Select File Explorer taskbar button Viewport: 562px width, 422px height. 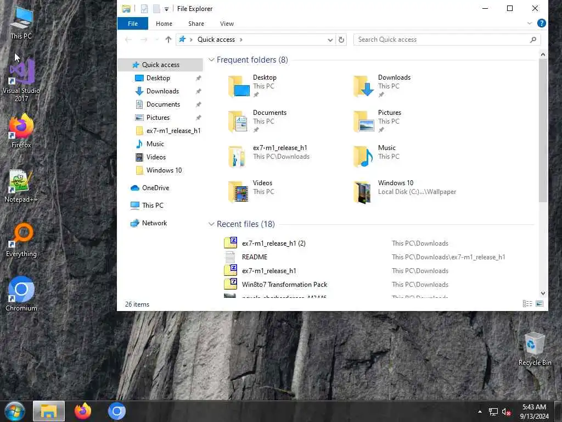point(49,411)
